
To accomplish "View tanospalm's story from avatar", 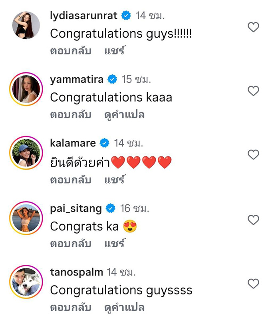I will [x=26, y=282].
